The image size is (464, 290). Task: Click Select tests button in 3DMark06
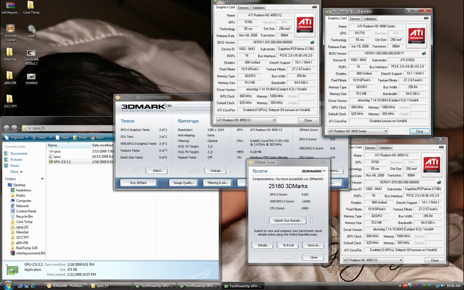click(x=158, y=171)
